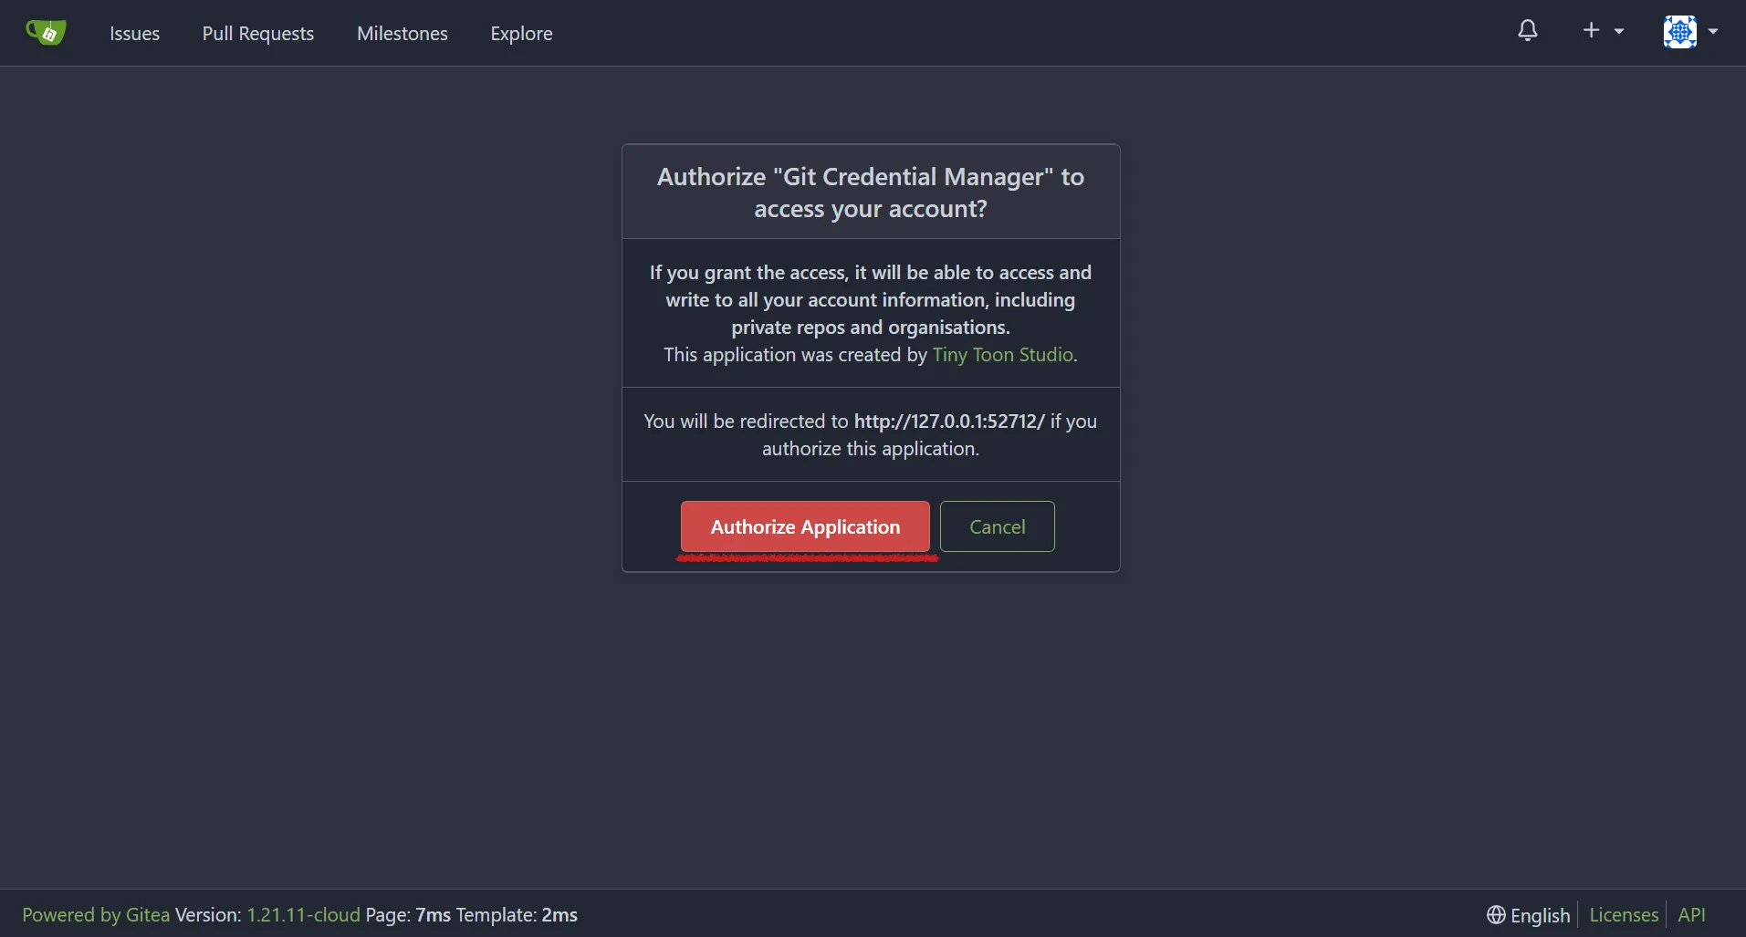Go to the Issues page

[x=134, y=33]
